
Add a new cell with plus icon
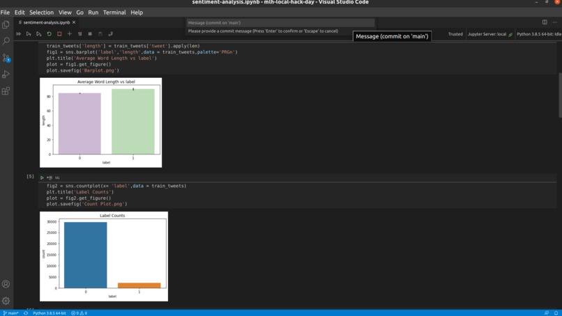click(70, 34)
